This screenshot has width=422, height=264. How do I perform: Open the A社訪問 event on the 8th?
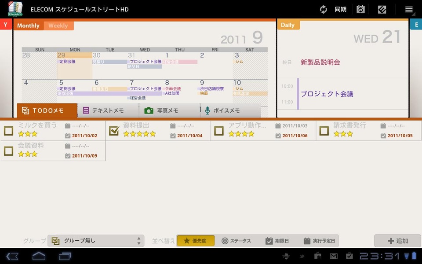172,93
